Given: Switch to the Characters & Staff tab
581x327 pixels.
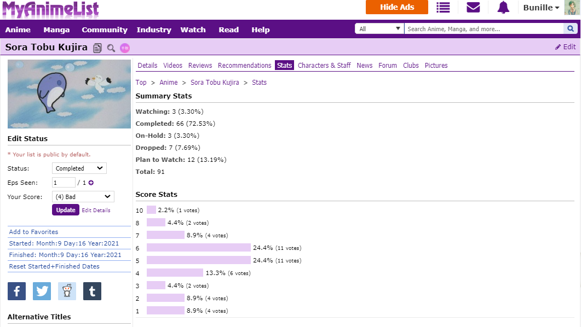Looking at the screenshot, I should point(324,66).
